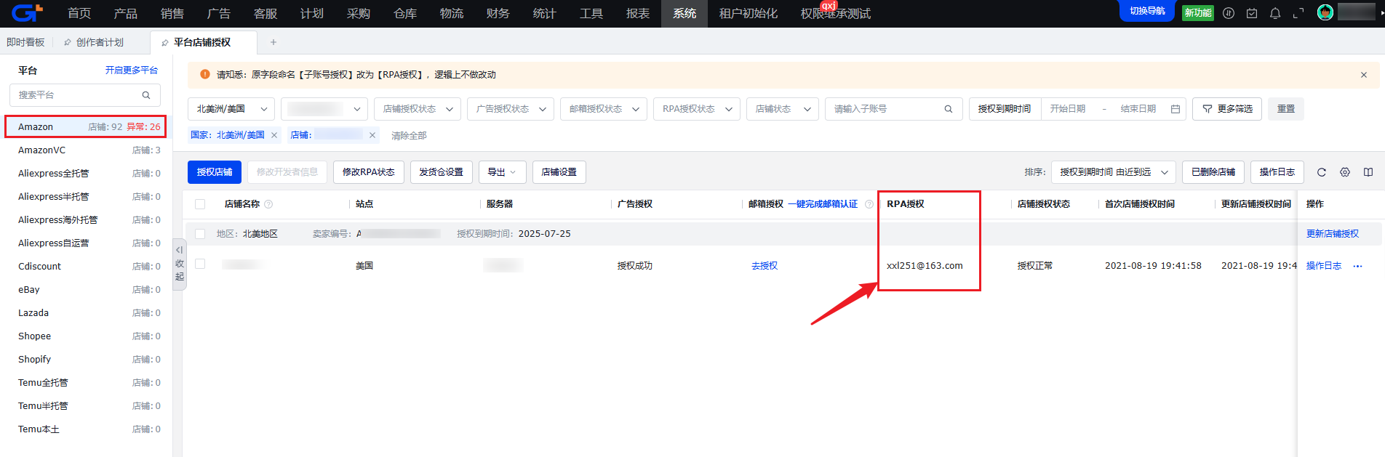Click the plus icon to add a tab

(274, 42)
